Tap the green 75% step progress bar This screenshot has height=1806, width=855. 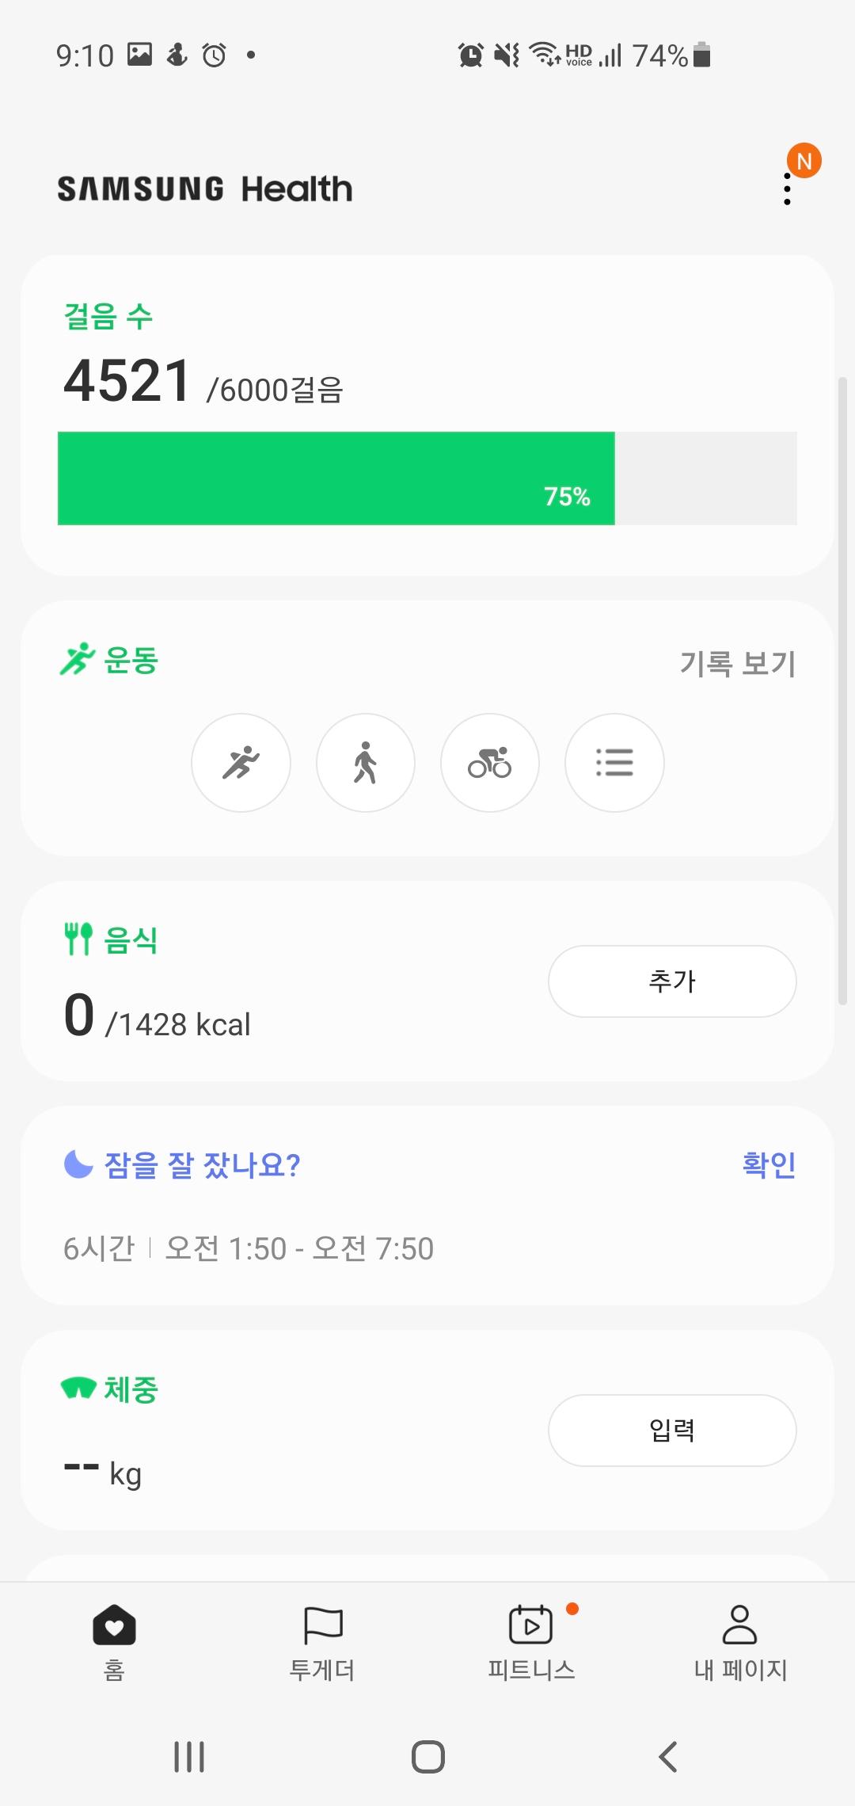coord(336,478)
